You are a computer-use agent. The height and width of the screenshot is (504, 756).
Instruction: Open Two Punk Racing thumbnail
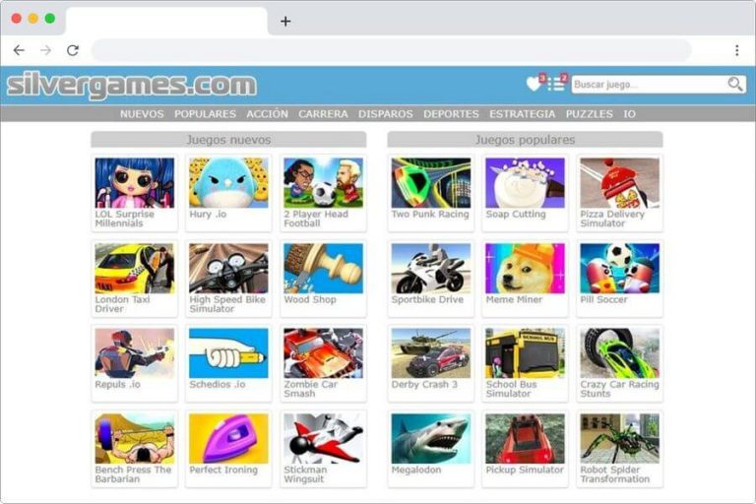pos(431,183)
